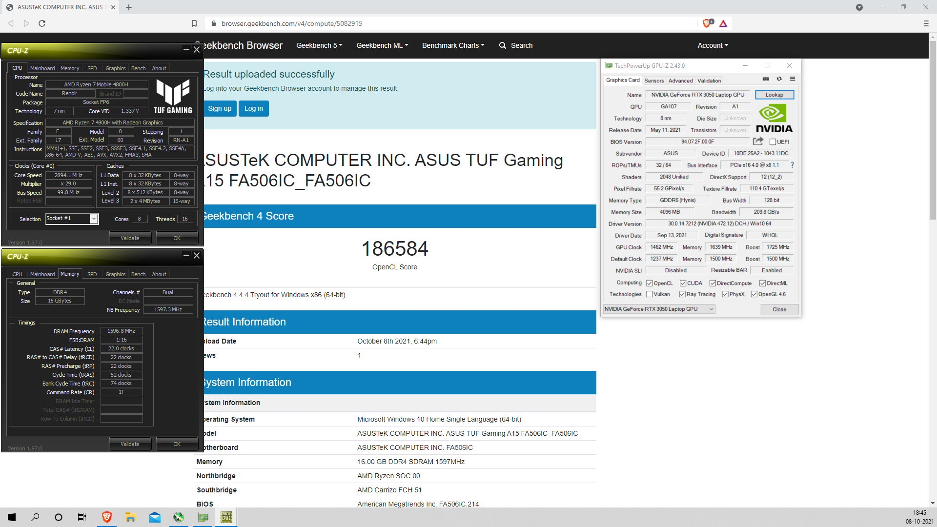Viewport: 937px width, 527px height.
Task: Click the Brave Rewards triangle icon
Action: [723, 23]
